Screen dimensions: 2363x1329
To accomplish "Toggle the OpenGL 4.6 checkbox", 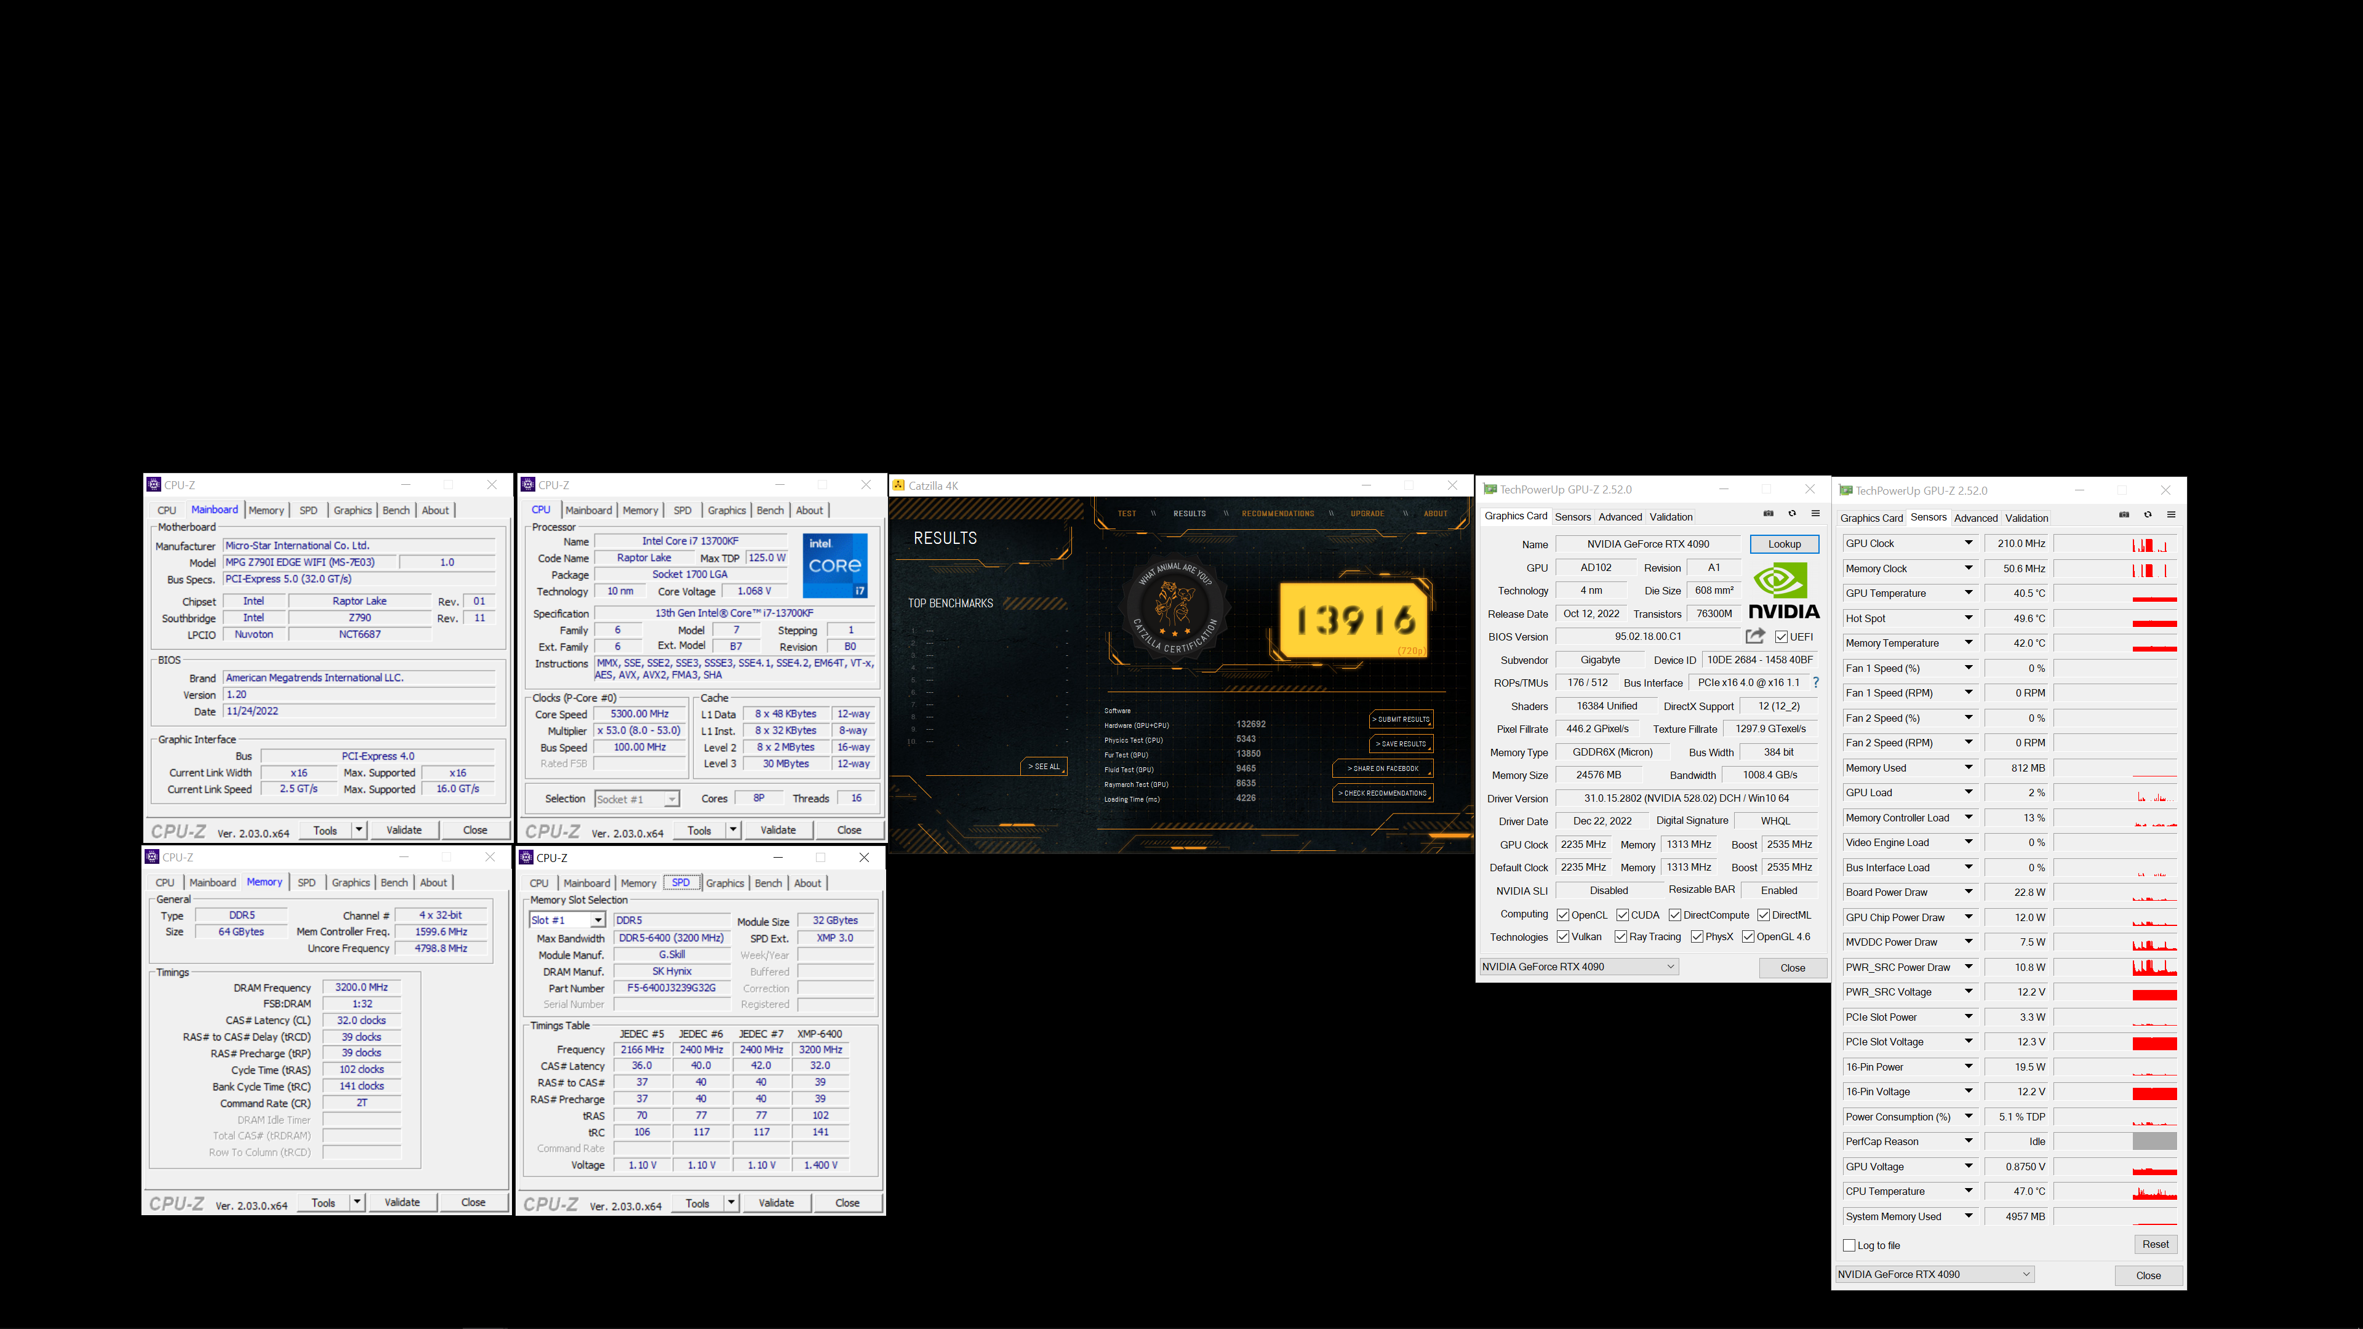I will click(x=1748, y=936).
